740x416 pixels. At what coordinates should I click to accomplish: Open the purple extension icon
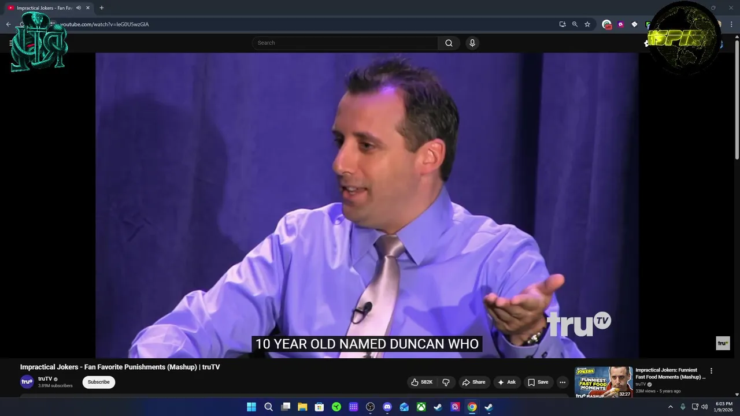[620, 24]
